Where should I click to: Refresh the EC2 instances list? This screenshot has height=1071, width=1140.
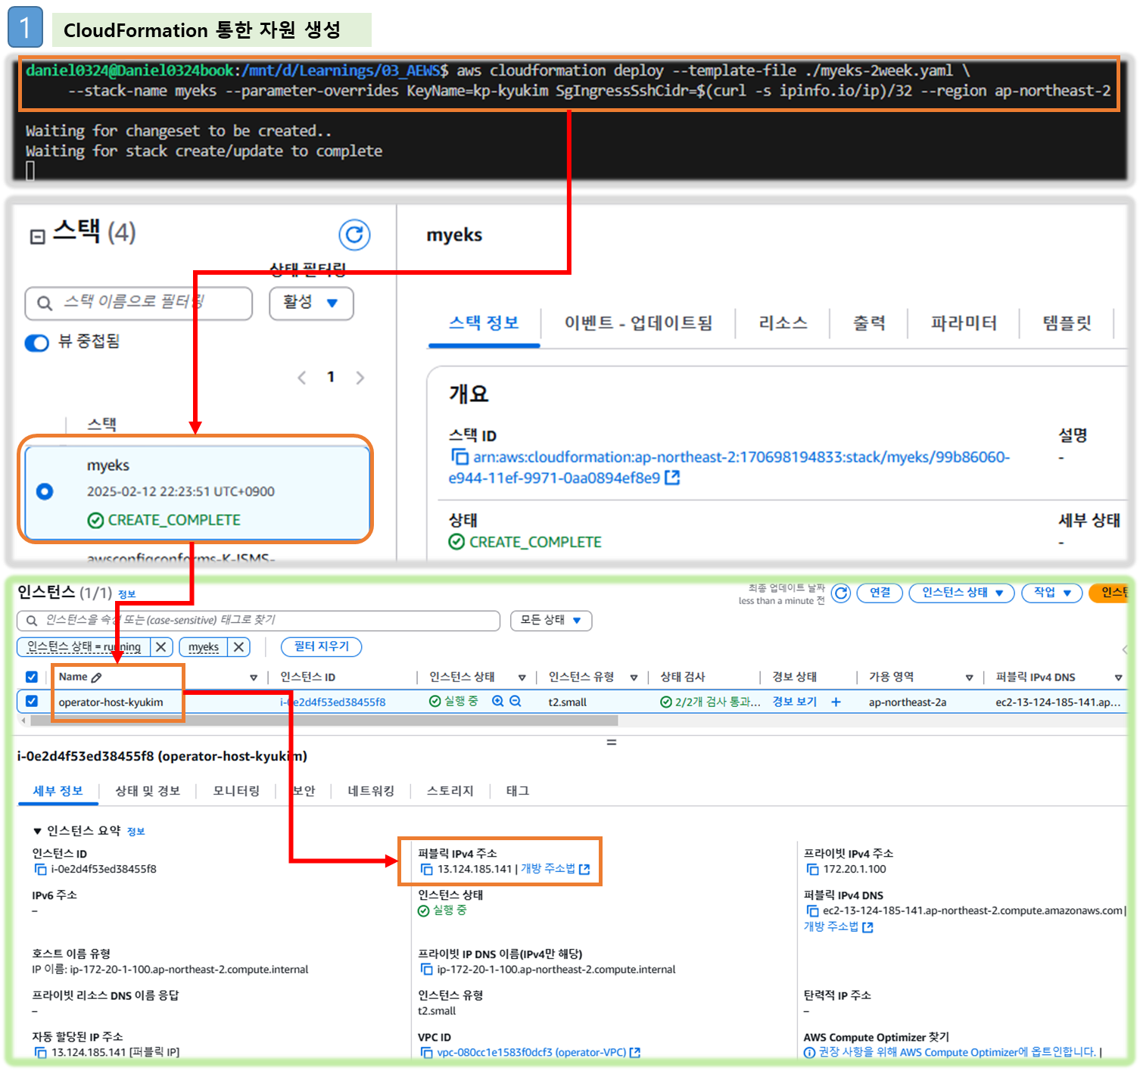(841, 593)
